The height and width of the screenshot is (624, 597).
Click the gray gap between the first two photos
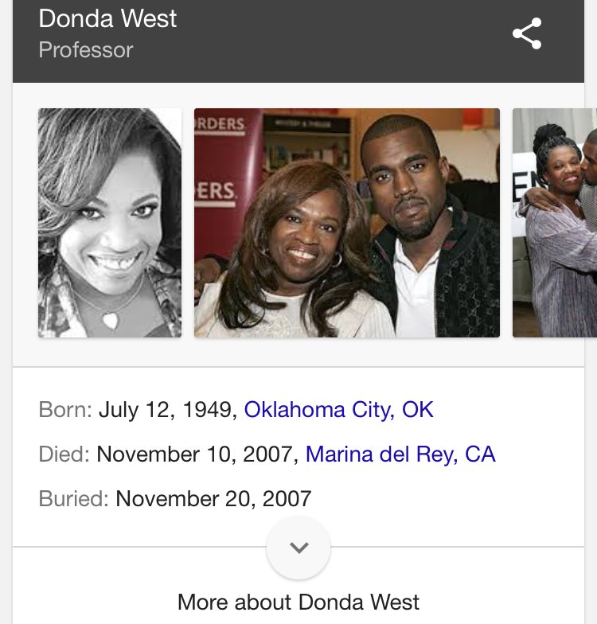coord(188,223)
